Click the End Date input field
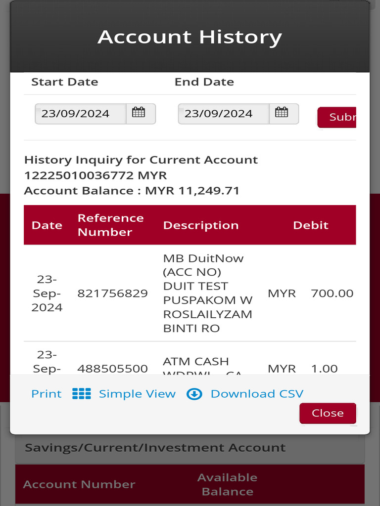Screen dimensions: 380x506 [224, 114]
